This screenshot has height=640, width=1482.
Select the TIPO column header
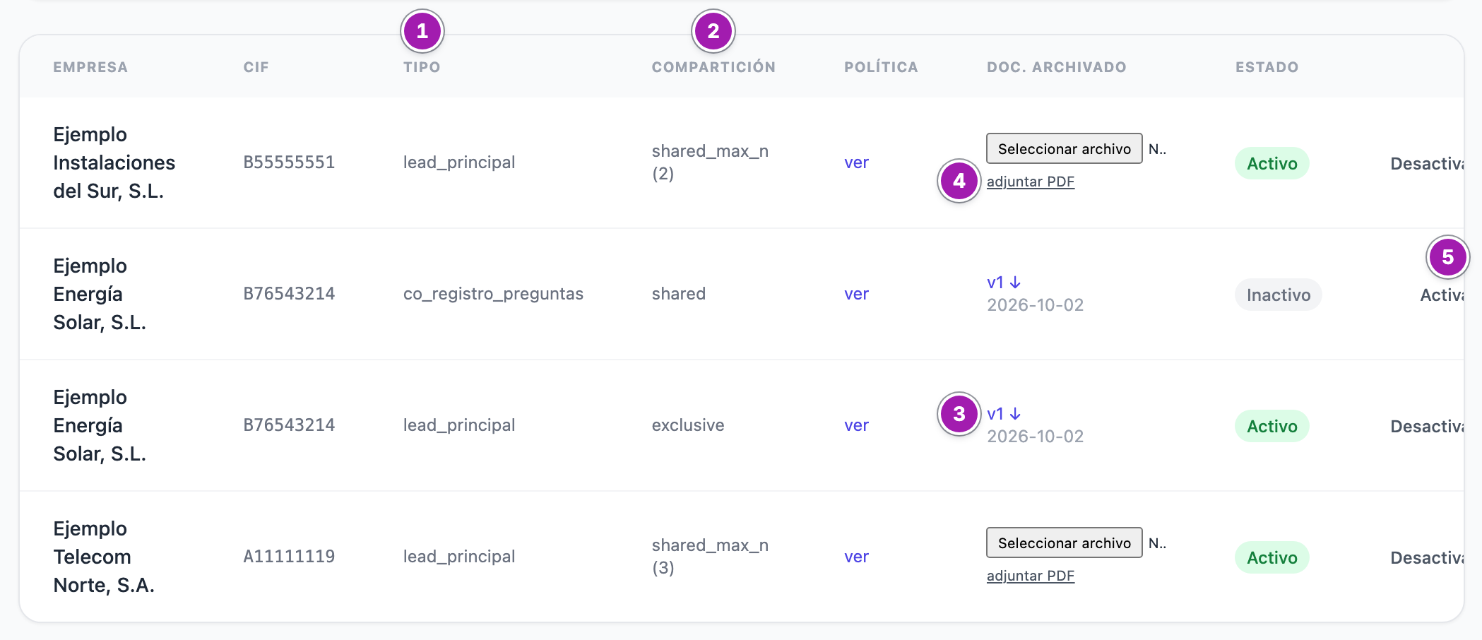[422, 67]
